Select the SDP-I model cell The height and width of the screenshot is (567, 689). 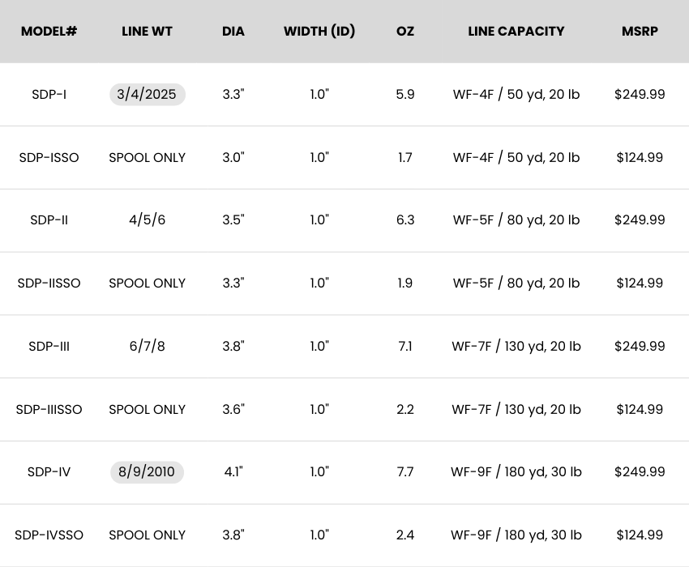click(49, 94)
